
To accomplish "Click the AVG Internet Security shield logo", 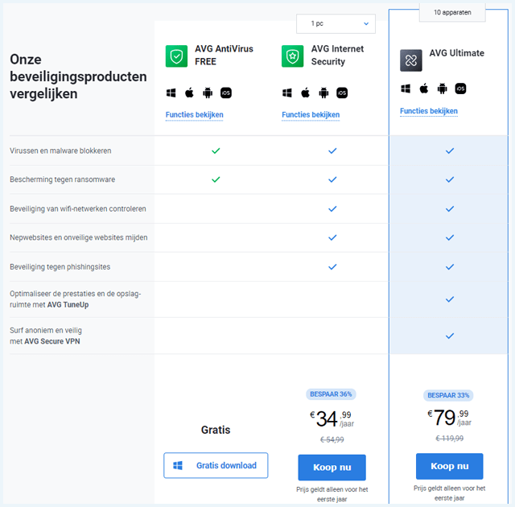I will click(x=292, y=56).
